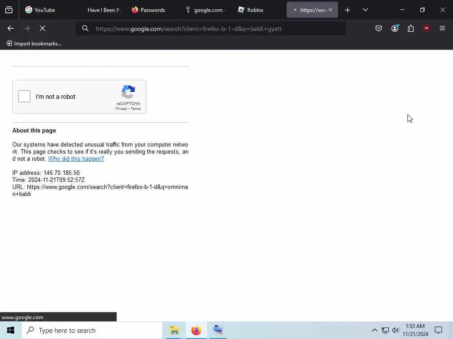Image resolution: width=453 pixels, height=339 pixels.
Task: Restore down the Firefox window
Action: point(422,10)
